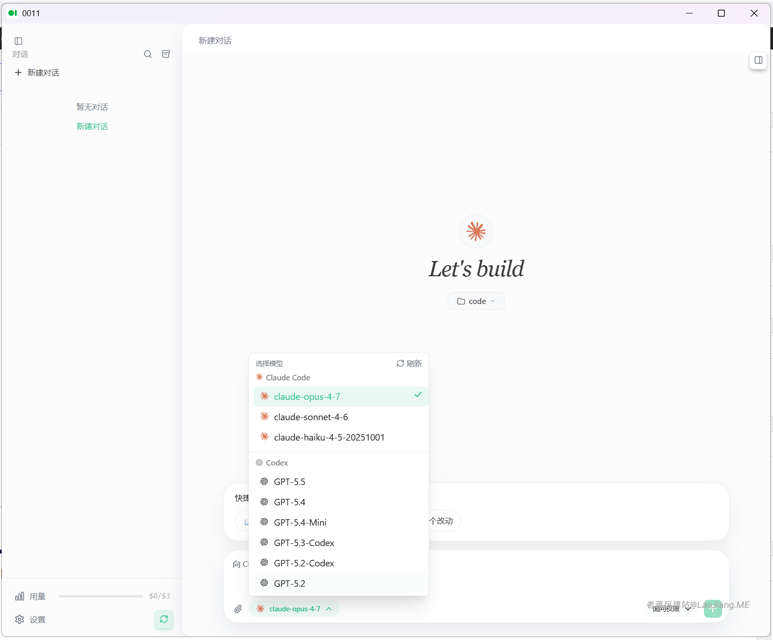
Task: Click the Codex group header
Action: pos(272,463)
